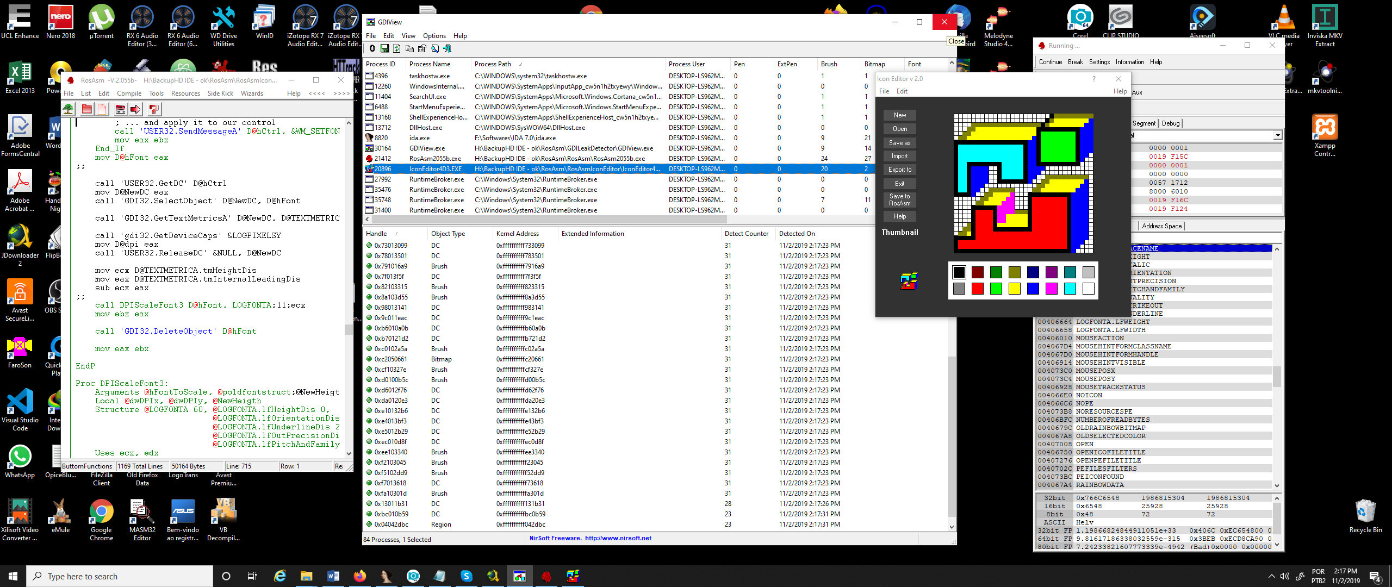Click Continue in the debugger menu bar

click(1051, 62)
